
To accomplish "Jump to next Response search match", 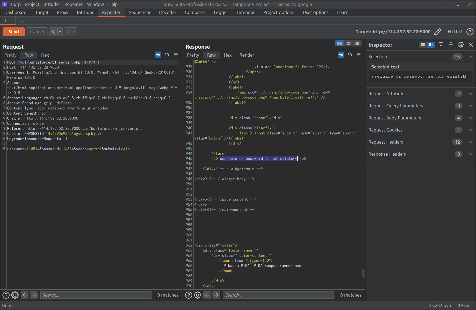I will point(216,295).
